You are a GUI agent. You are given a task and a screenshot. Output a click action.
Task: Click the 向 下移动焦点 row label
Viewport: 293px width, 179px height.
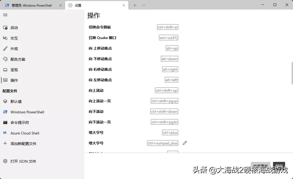[100, 59]
